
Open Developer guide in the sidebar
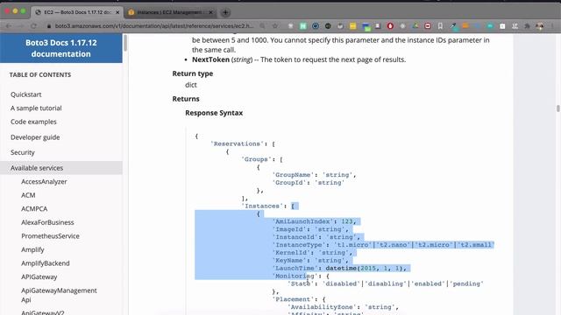click(x=35, y=137)
